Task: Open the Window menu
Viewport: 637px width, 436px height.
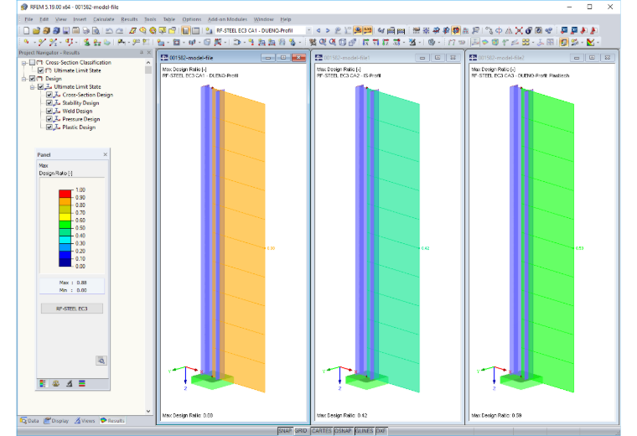Action: 264,19
